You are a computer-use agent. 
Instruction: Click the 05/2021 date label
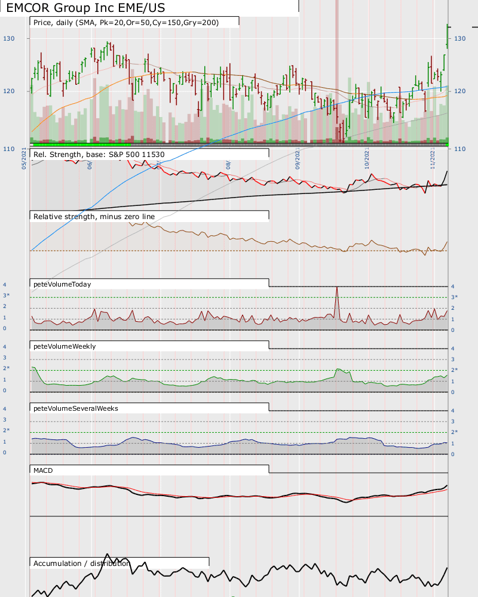click(x=24, y=158)
